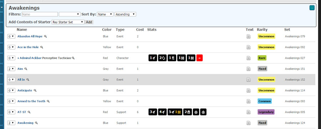Click AT-ST's 5 ranged damage die icon

(175, 112)
